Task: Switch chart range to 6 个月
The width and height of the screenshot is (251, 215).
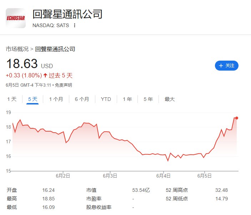Action: tap(82, 99)
